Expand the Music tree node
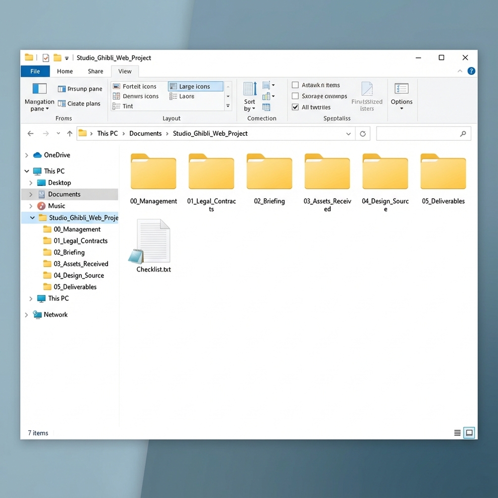This screenshot has height=498, width=498. coord(31,206)
